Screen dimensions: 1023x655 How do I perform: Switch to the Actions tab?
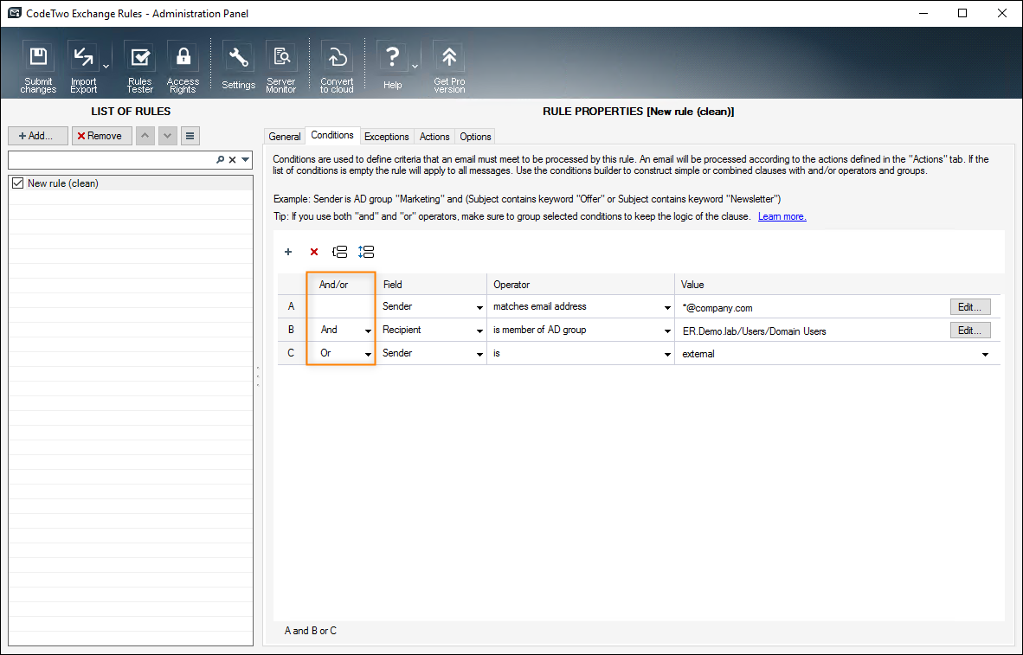[x=434, y=137]
